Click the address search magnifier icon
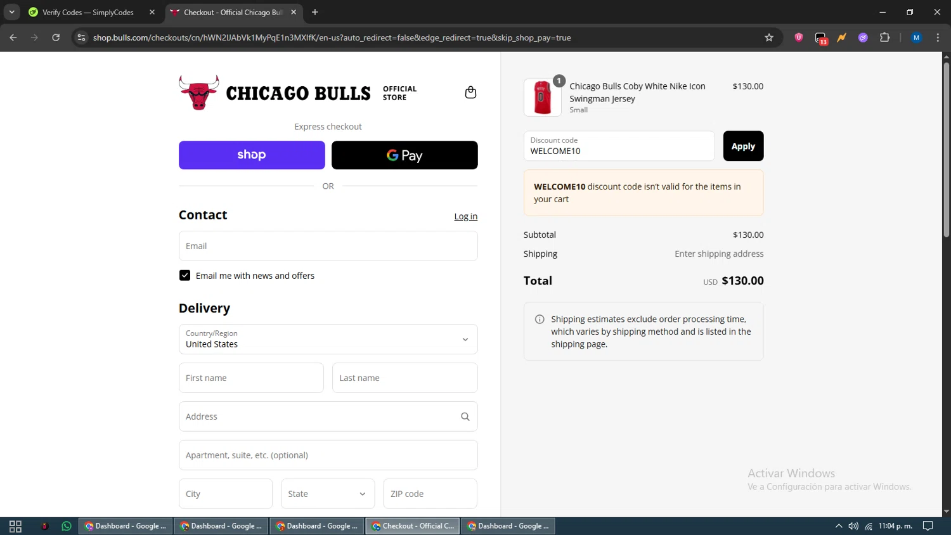Viewport: 951px width, 535px height. (465, 416)
